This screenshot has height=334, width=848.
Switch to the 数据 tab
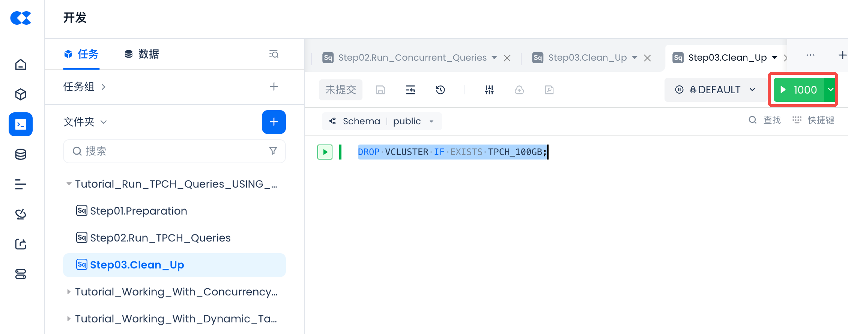(142, 54)
